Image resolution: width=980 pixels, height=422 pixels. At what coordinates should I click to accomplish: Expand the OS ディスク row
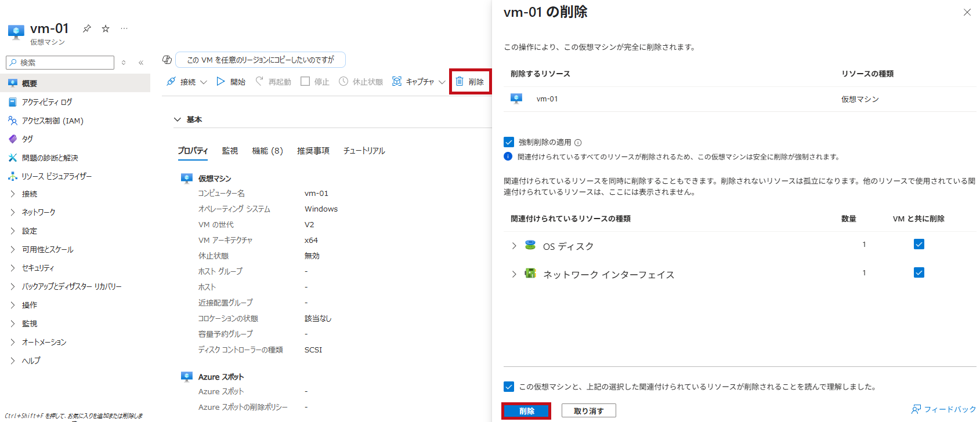coord(514,246)
